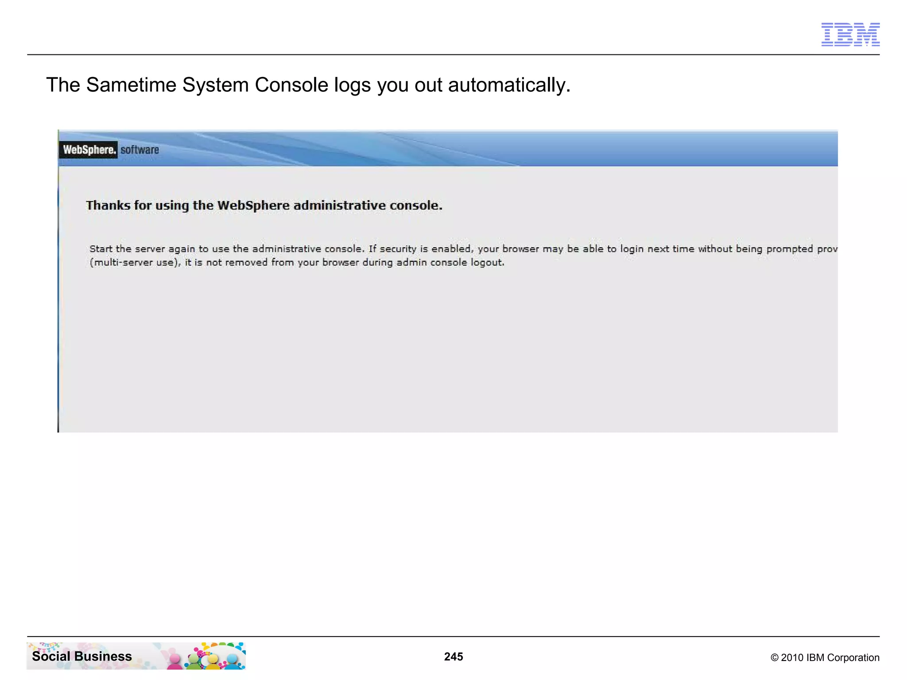Viewport: 907px width, 680px height.
Task: Click the '(multi-server use), it is not removed' line
Action: (x=297, y=263)
